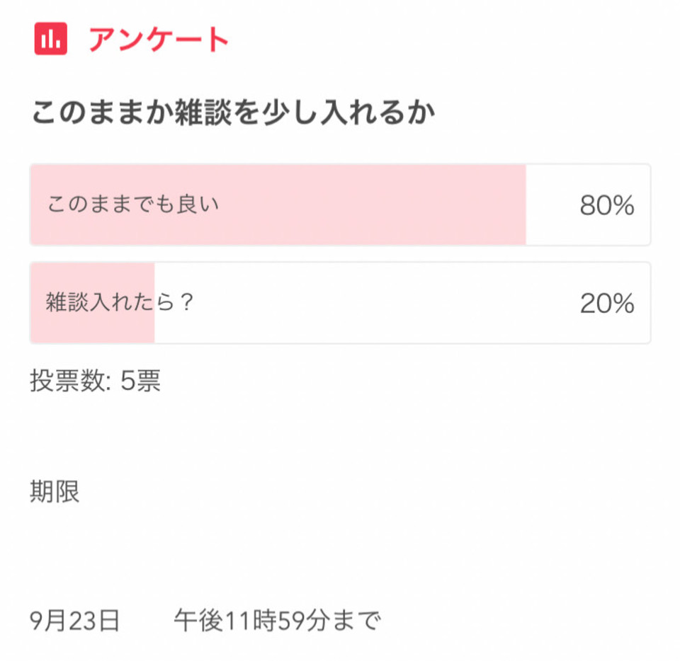Select the 午後11時59分まで deadline time
This screenshot has height=661, width=680.
(x=278, y=620)
